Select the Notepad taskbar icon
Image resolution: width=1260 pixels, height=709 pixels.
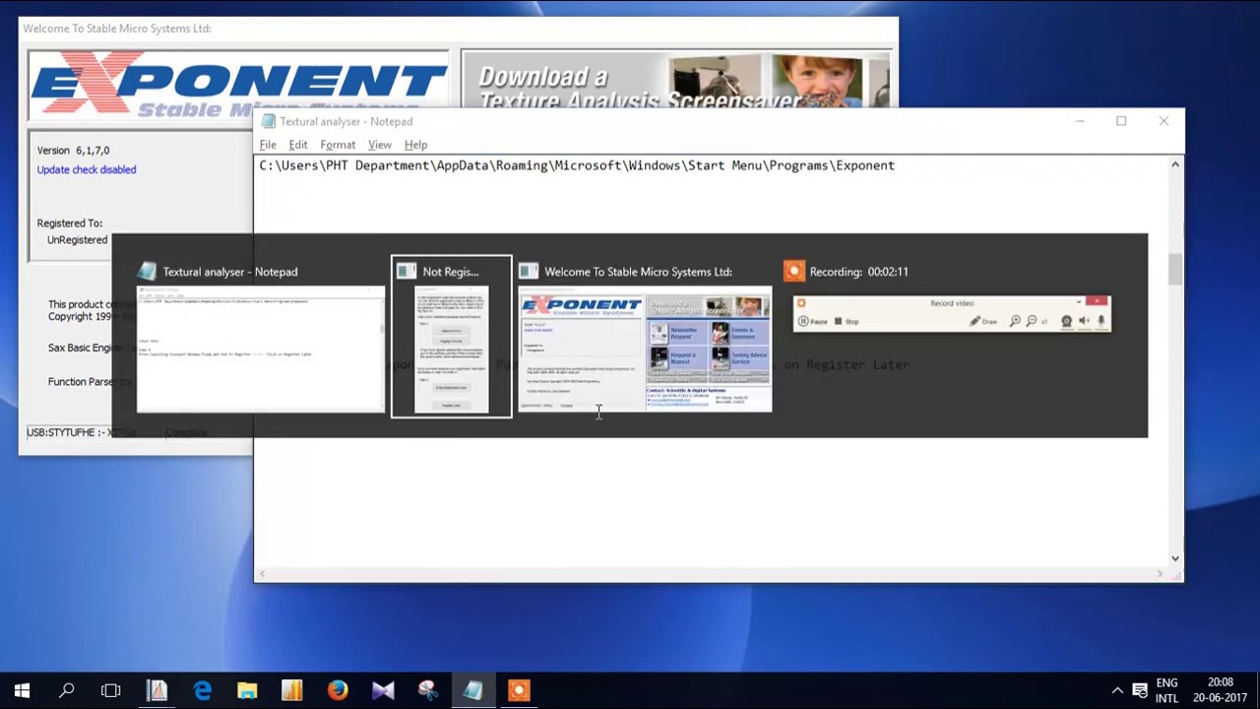(473, 690)
